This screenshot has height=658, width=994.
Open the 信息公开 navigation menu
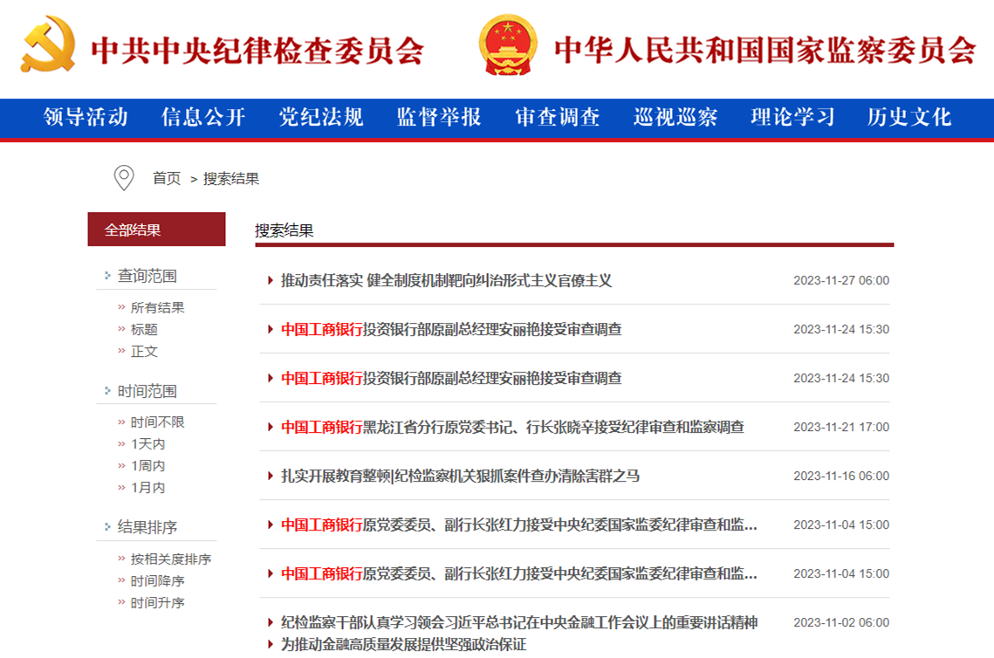[203, 117]
